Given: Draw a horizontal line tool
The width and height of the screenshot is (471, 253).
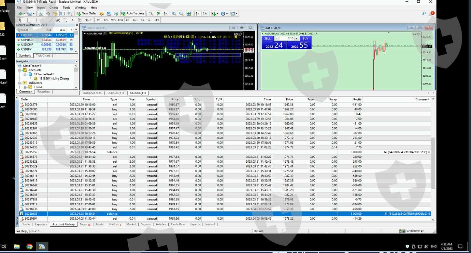Looking at the screenshot, I should [43, 20].
